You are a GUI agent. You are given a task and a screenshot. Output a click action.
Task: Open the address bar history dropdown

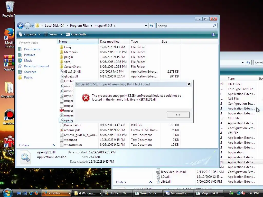point(146,26)
